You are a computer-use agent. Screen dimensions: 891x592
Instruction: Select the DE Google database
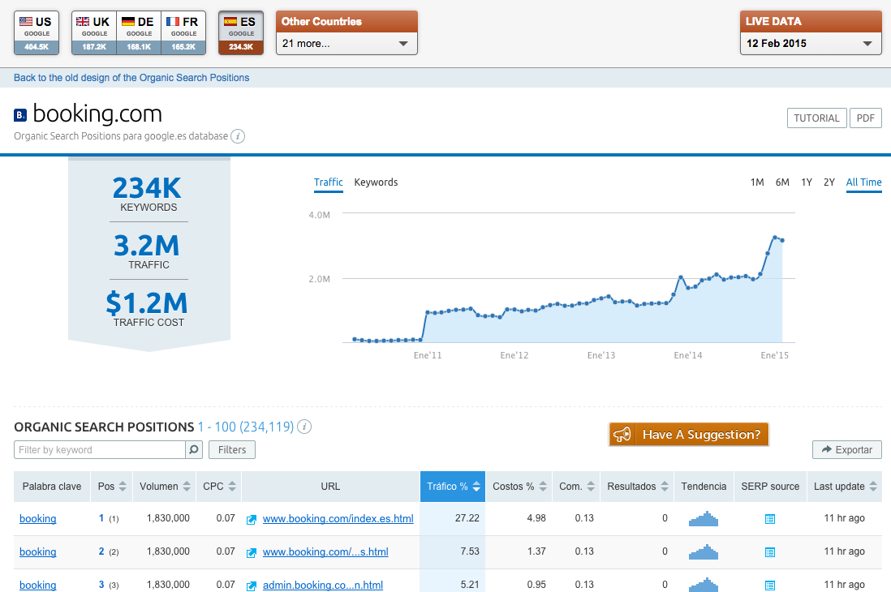coord(139,32)
